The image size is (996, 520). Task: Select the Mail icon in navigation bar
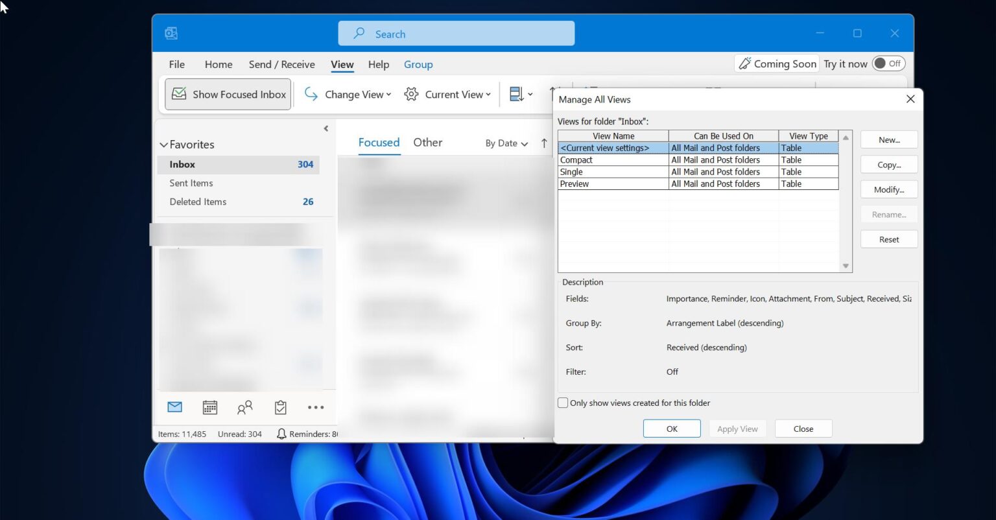click(x=174, y=407)
